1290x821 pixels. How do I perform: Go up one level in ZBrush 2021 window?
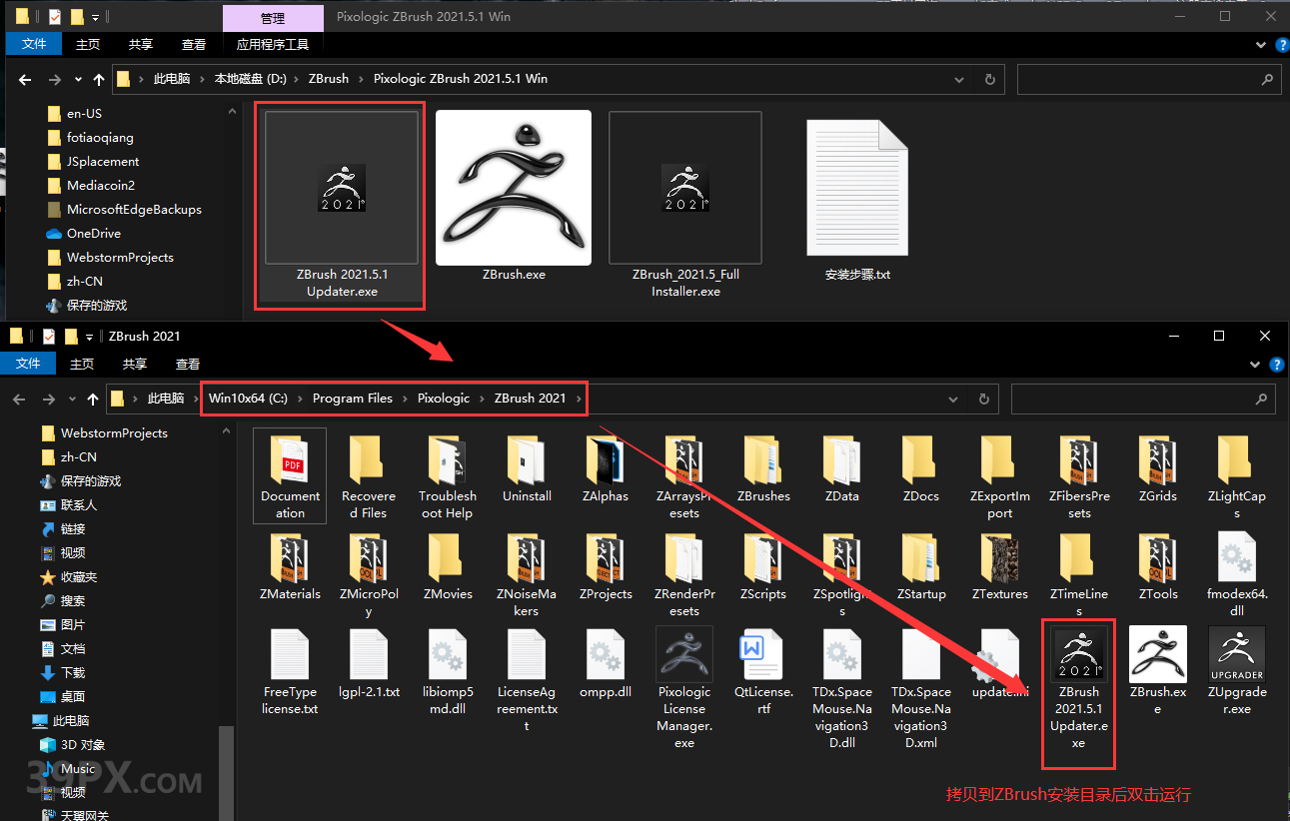92,399
